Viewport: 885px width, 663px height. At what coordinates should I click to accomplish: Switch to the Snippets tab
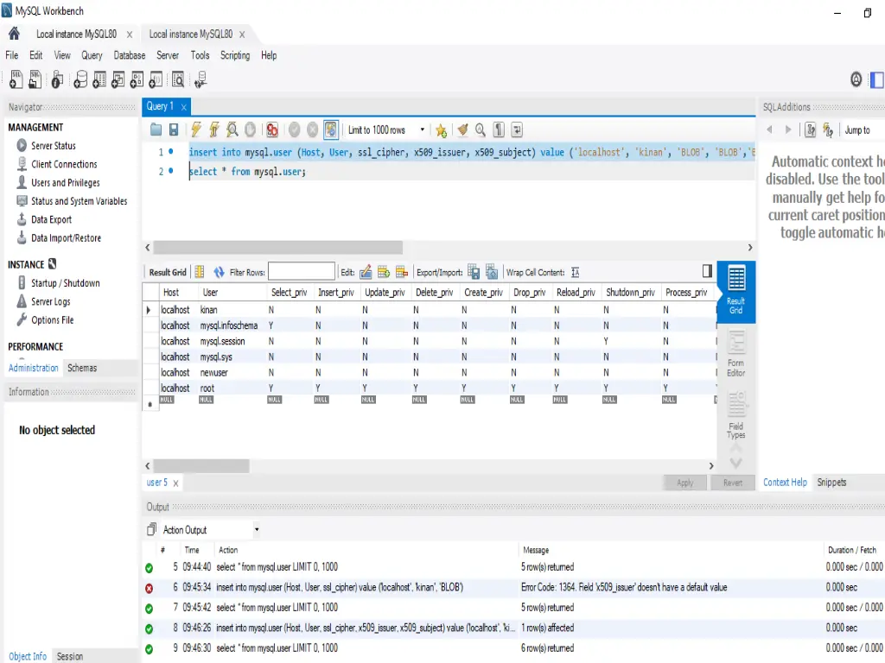click(x=831, y=482)
